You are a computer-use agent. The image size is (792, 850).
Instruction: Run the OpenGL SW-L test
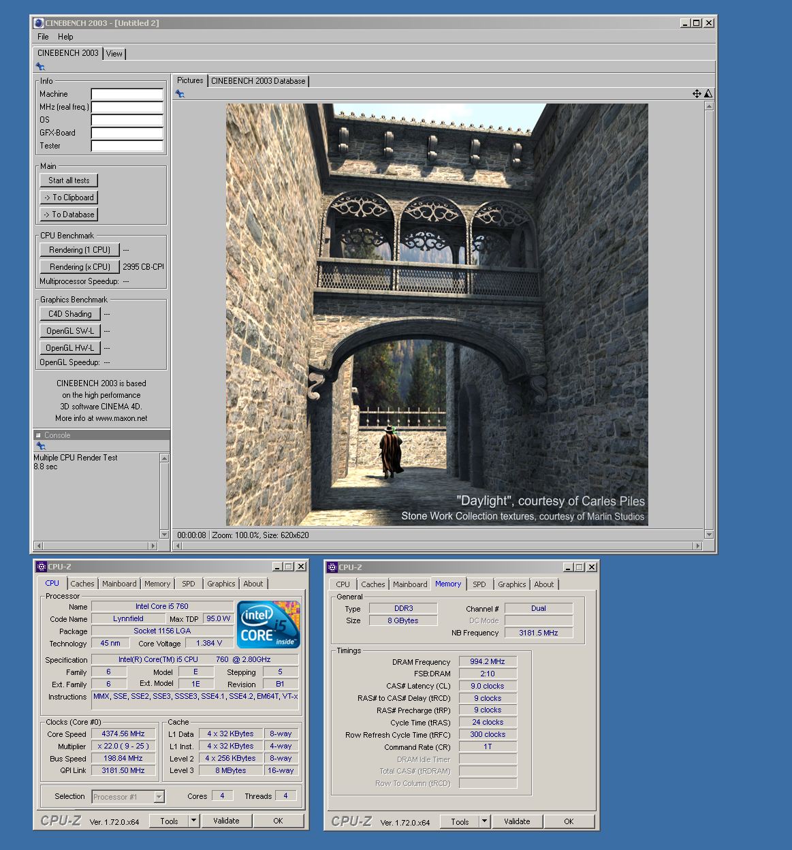pyautogui.click(x=70, y=331)
